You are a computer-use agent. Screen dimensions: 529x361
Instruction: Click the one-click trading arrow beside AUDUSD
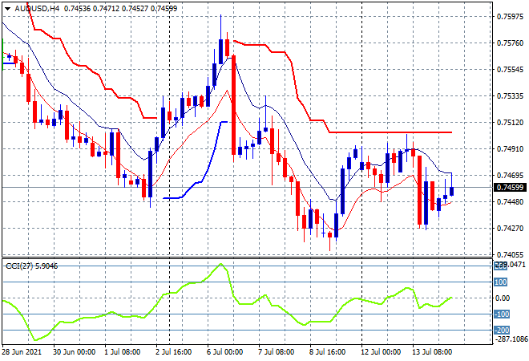[7, 7]
